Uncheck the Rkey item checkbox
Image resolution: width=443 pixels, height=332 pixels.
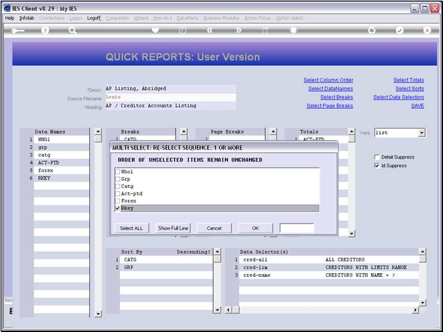point(117,208)
